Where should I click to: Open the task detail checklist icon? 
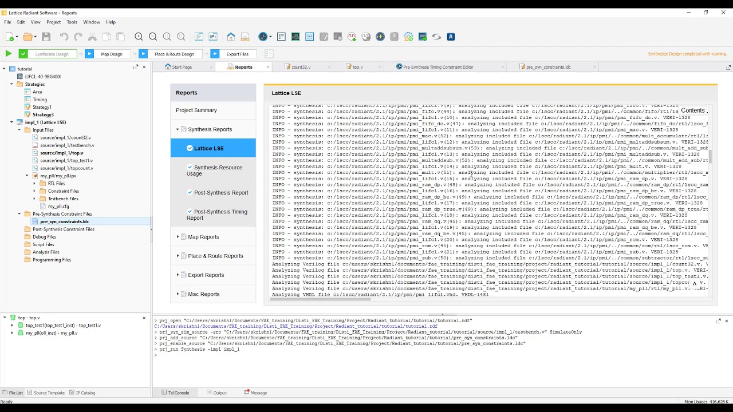click(x=269, y=54)
